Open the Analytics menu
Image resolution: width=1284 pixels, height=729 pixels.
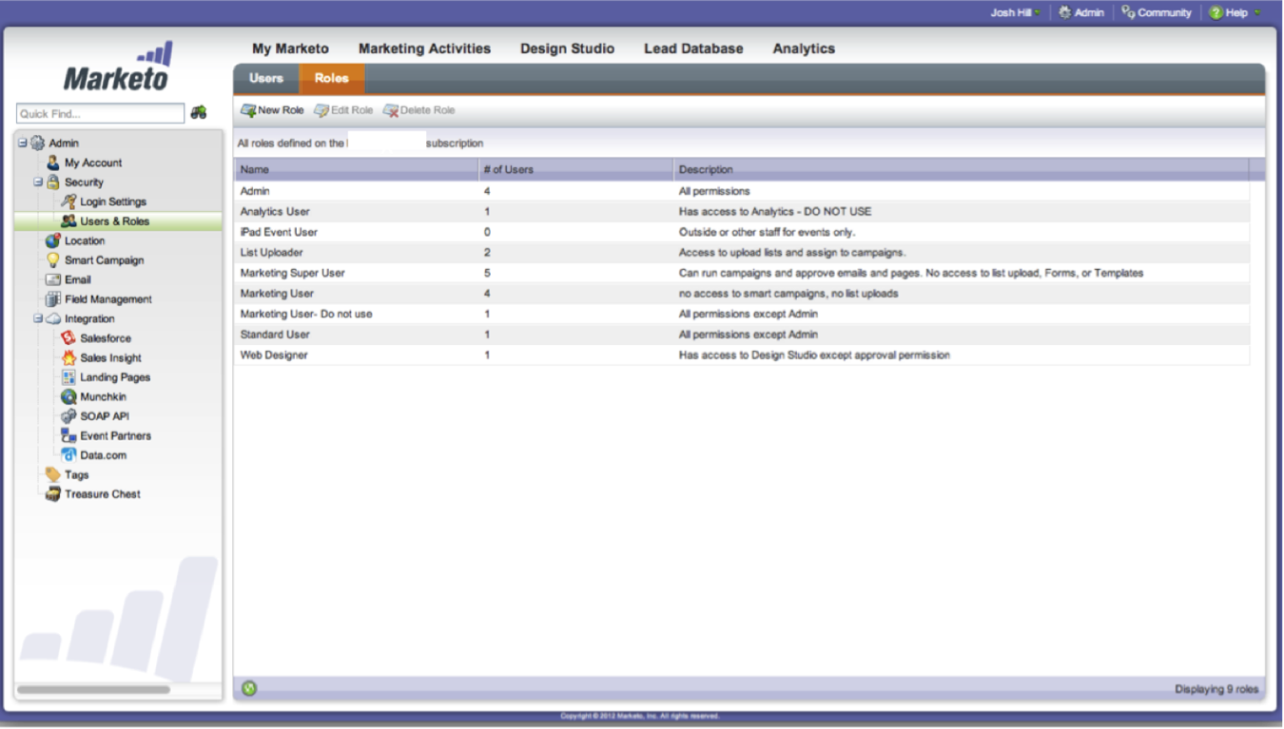[x=804, y=48]
